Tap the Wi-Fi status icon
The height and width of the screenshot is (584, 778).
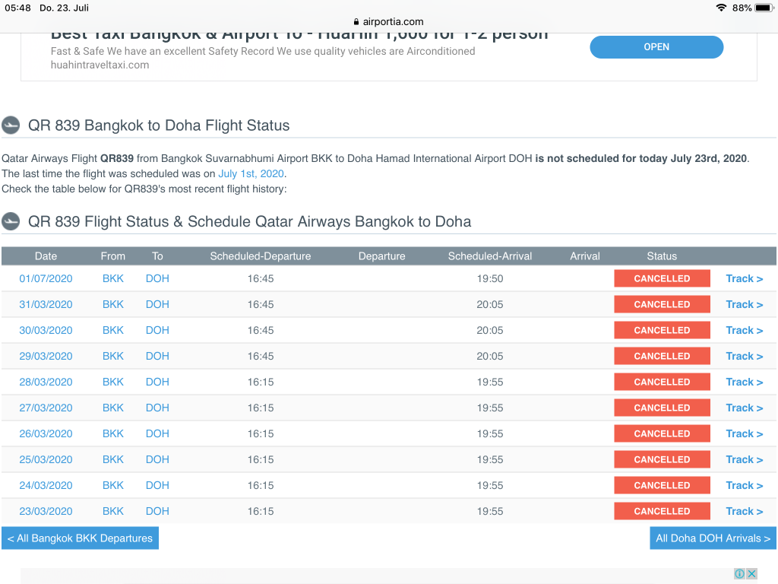[x=721, y=8]
